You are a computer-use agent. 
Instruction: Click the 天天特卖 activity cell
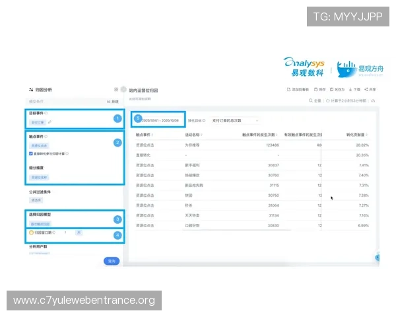click(192, 215)
